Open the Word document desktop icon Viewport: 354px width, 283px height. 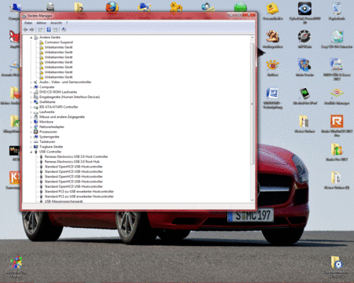(x=272, y=94)
